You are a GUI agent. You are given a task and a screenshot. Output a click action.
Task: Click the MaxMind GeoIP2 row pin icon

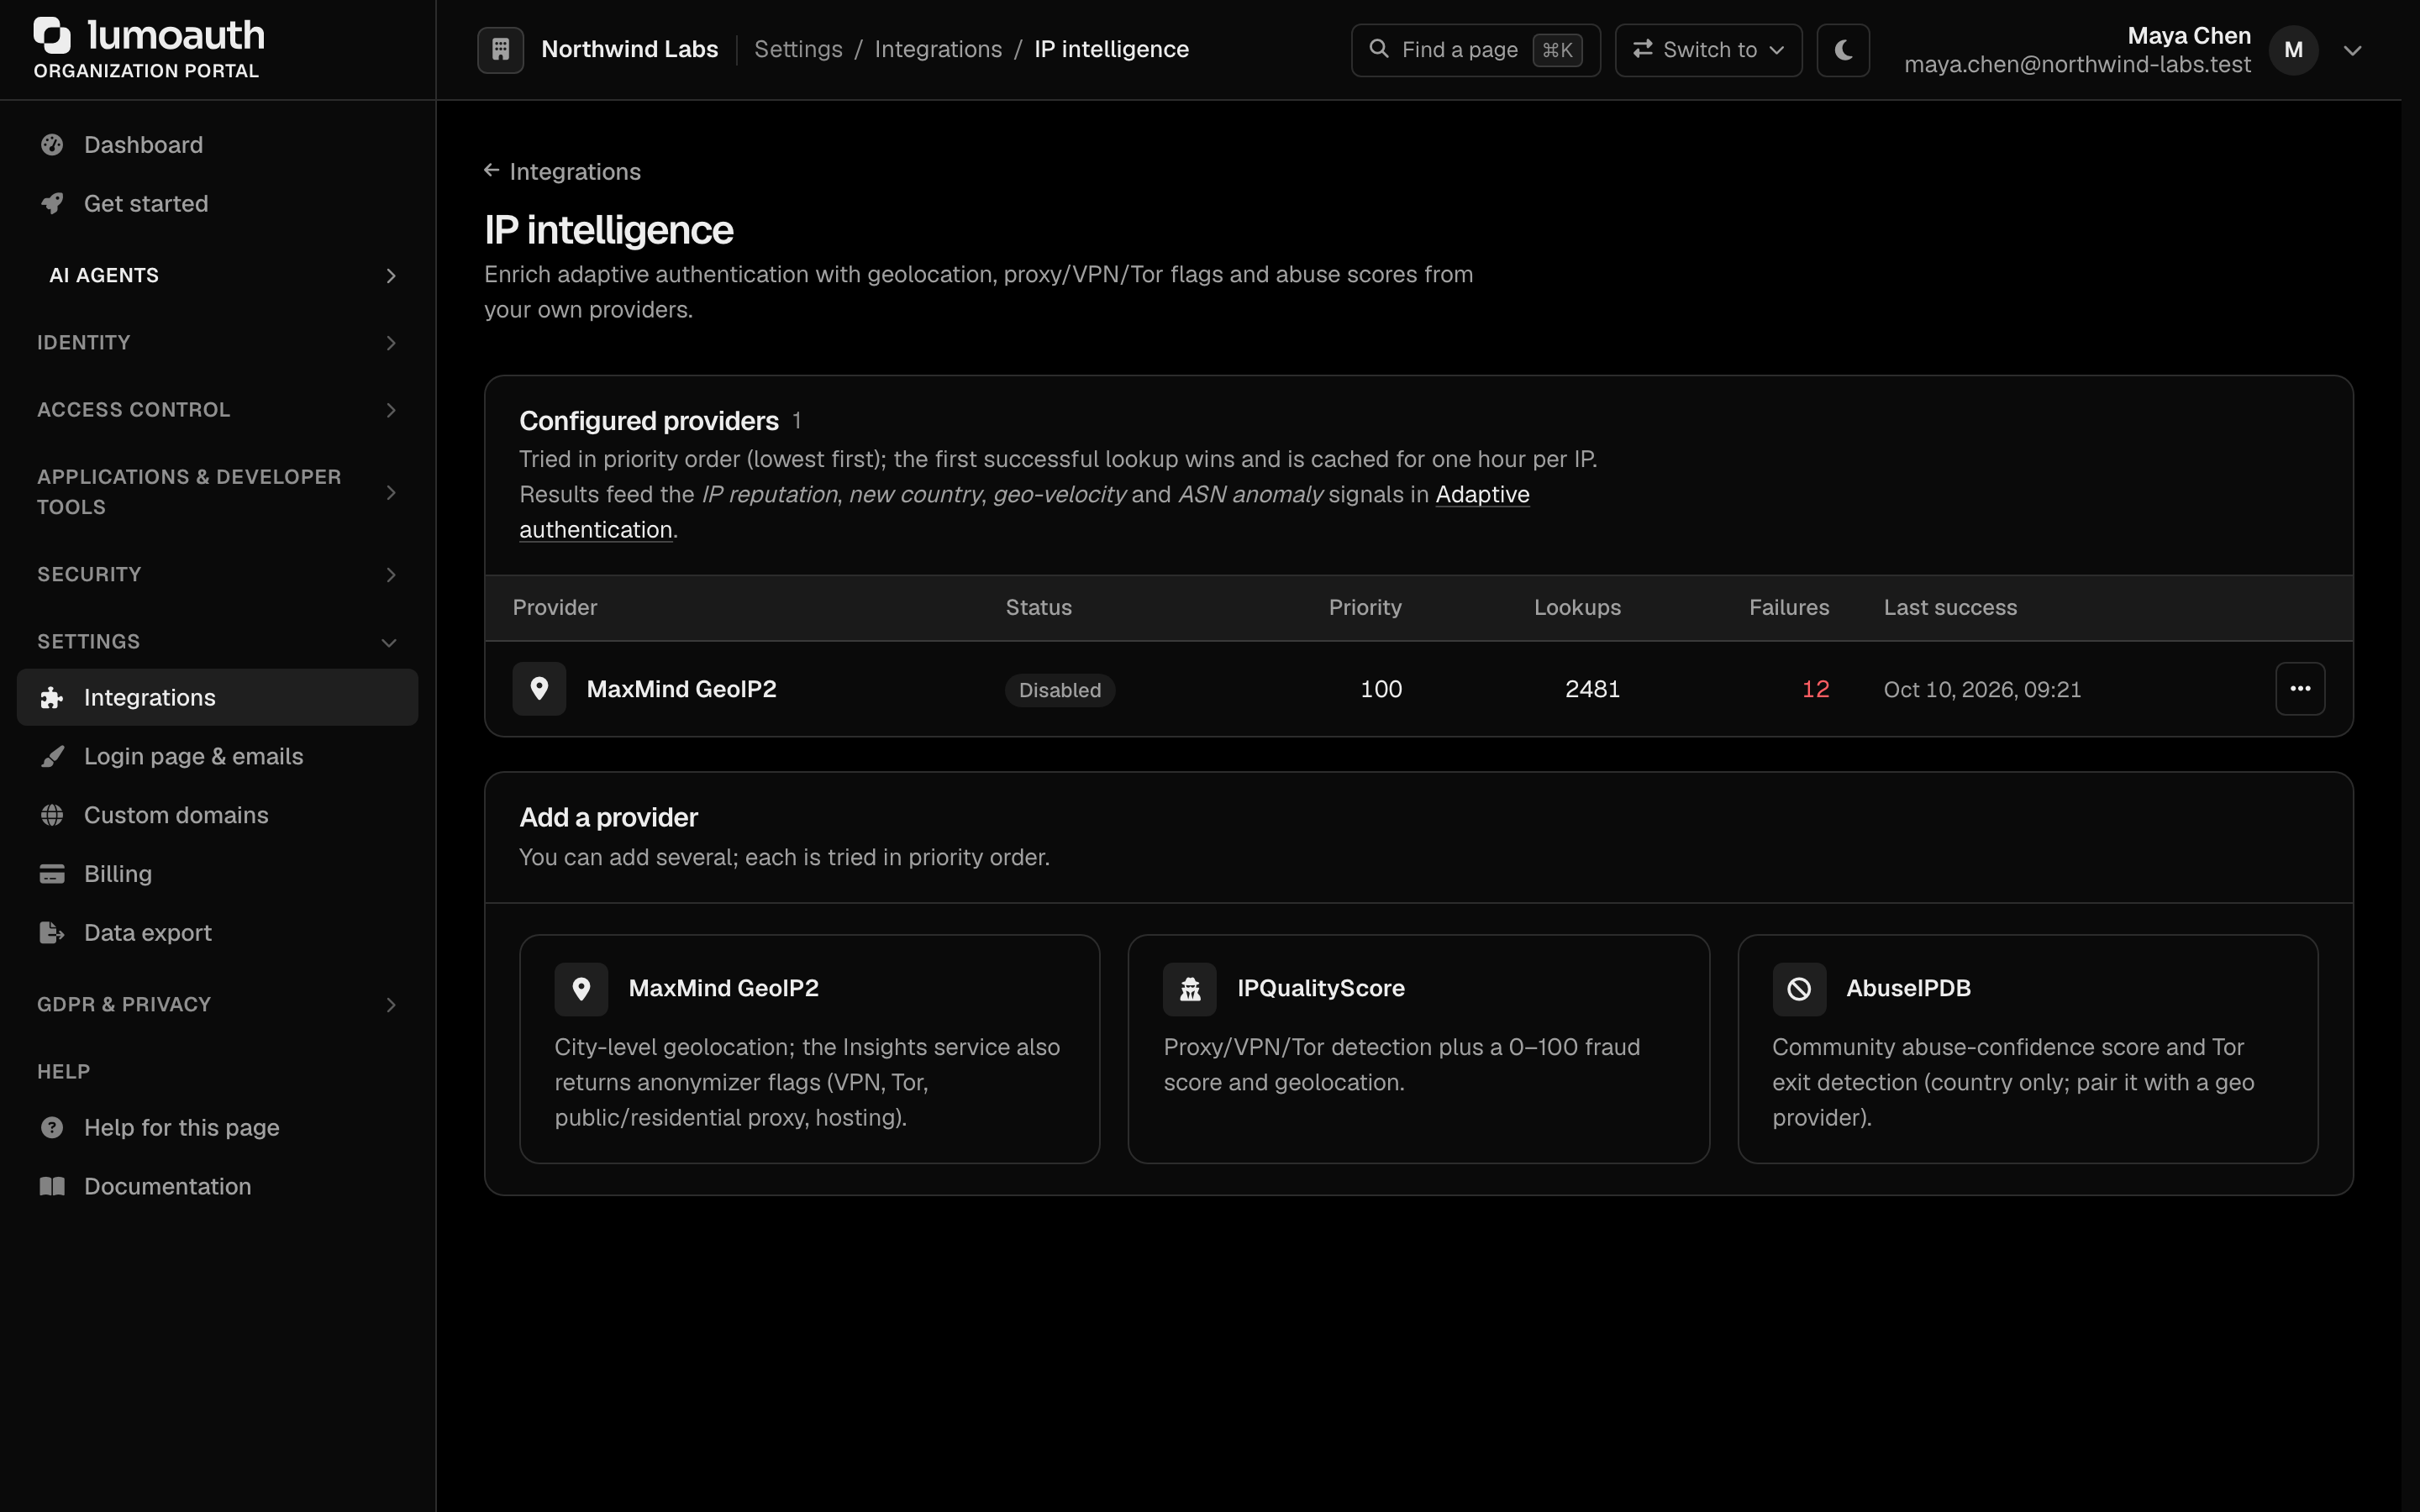(539, 689)
